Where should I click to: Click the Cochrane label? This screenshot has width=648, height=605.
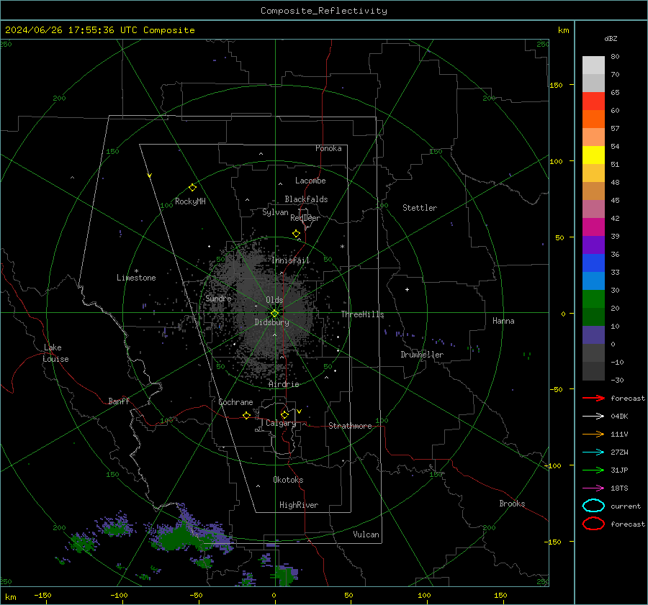click(x=235, y=402)
